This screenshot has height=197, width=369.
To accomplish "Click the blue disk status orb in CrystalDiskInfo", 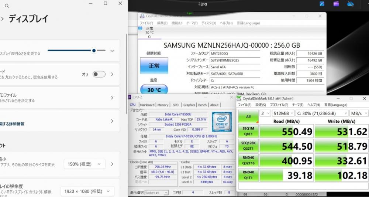I will (140, 28).
